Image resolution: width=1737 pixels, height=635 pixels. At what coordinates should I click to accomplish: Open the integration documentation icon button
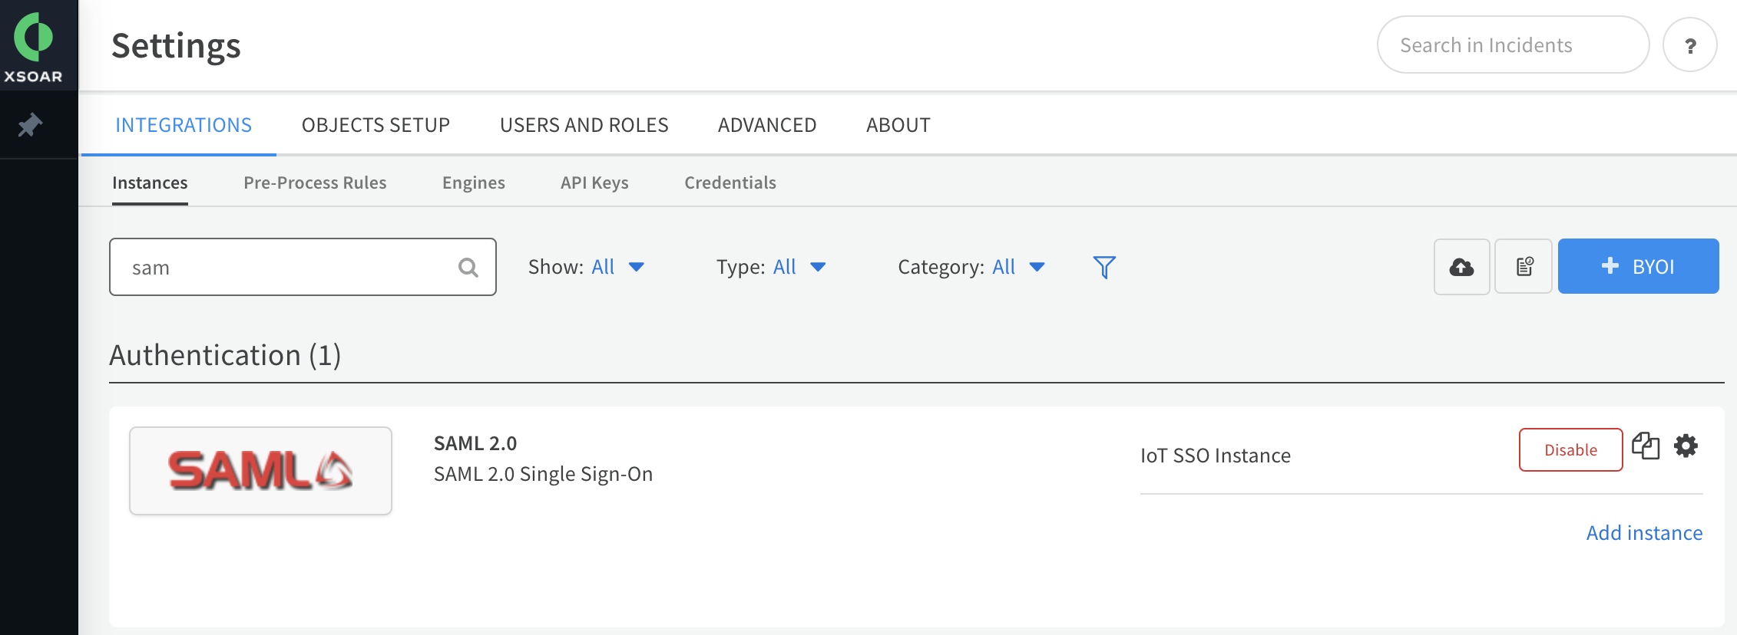coord(1524,267)
